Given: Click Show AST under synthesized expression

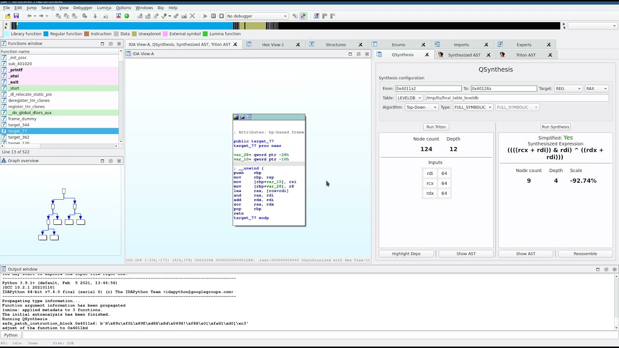Looking at the screenshot, I should point(526,254).
